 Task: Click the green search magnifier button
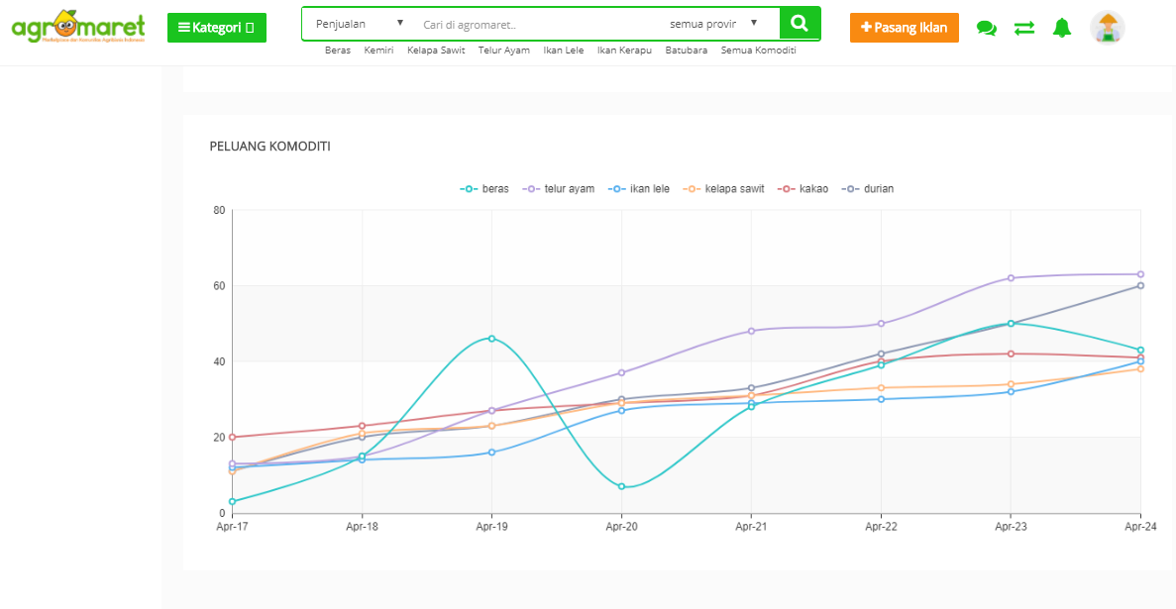[800, 23]
